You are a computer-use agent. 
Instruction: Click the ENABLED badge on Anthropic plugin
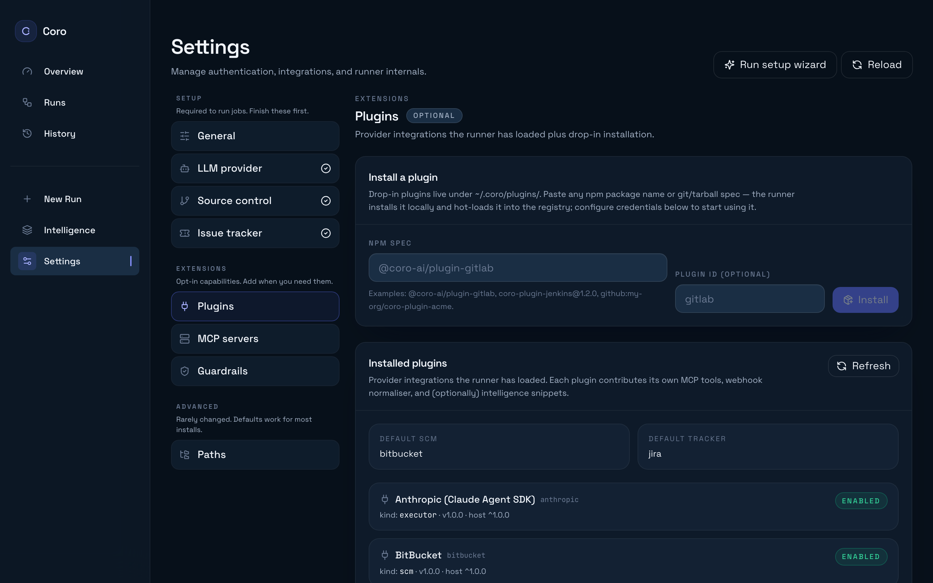861,501
